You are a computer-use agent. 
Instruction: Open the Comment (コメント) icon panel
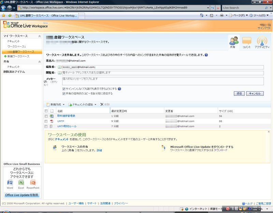246,42
